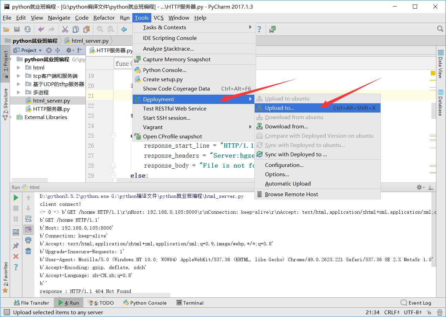446x317 pixels.
Task: Open UTF-8 encoding selector
Action: coord(413,313)
